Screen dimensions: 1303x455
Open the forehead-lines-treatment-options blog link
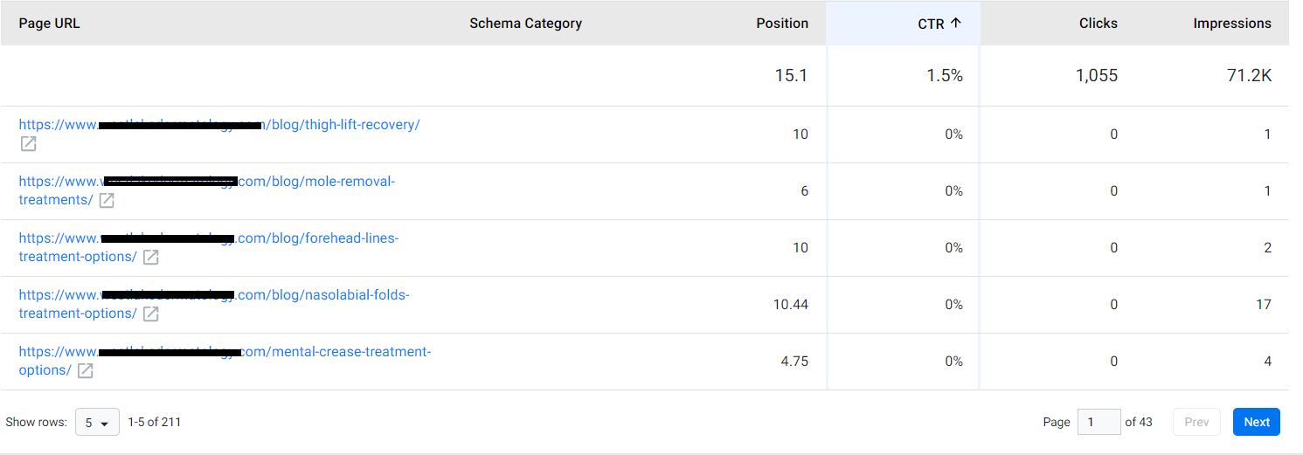pos(209,247)
